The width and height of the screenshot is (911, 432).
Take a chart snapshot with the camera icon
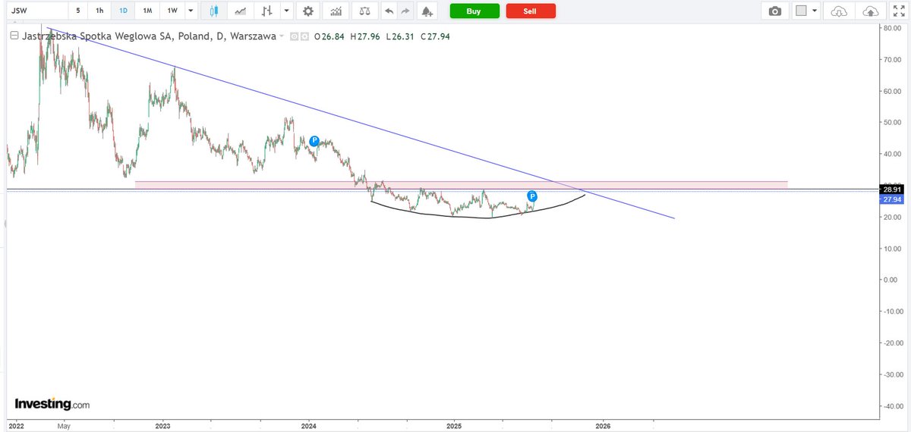(x=774, y=11)
